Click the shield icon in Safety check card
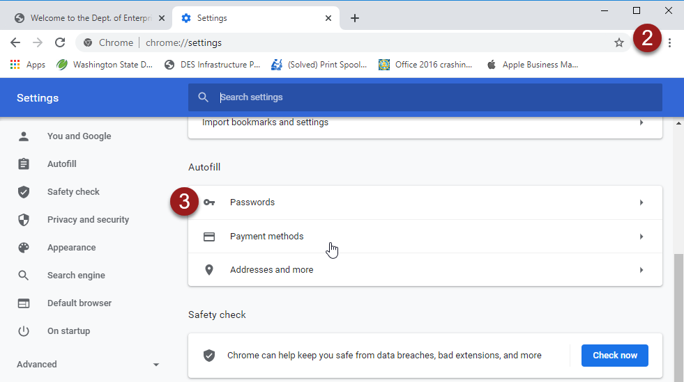This screenshot has height=382, width=684. click(209, 356)
